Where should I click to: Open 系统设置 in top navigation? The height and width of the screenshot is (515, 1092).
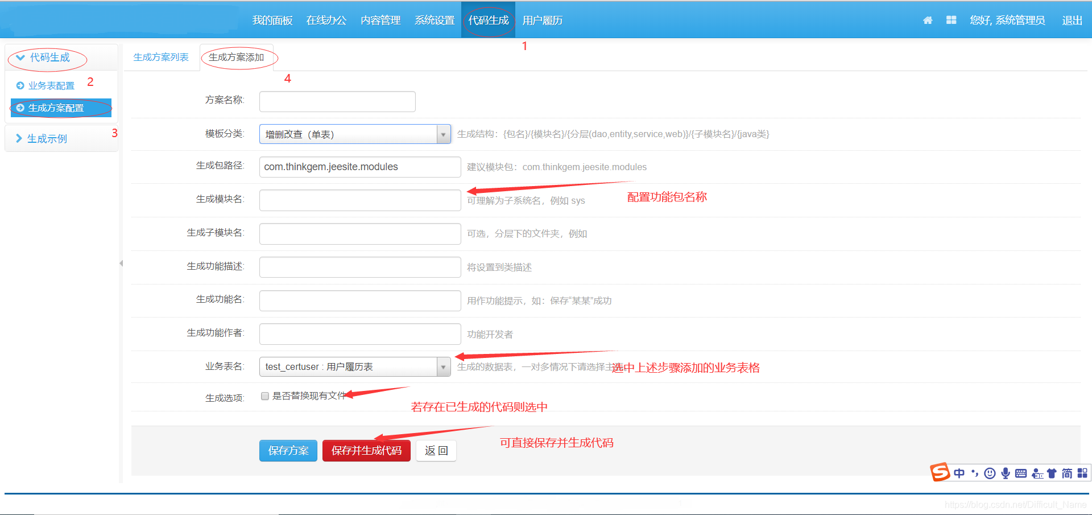[x=435, y=20]
